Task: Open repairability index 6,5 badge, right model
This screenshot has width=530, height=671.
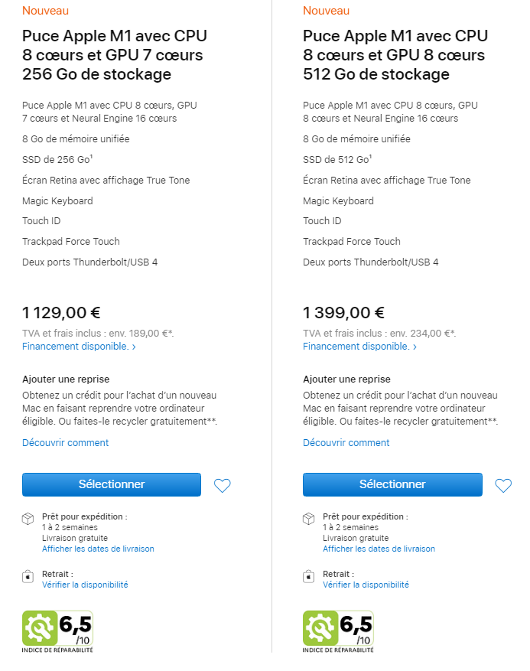Action: pos(338,631)
